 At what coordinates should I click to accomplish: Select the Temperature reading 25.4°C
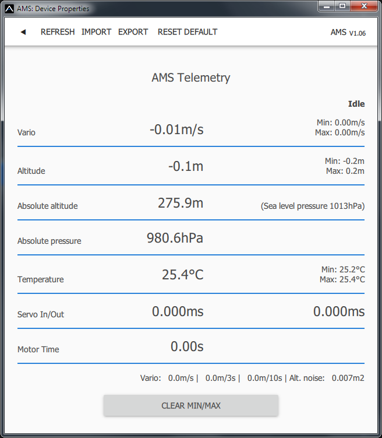pos(183,274)
